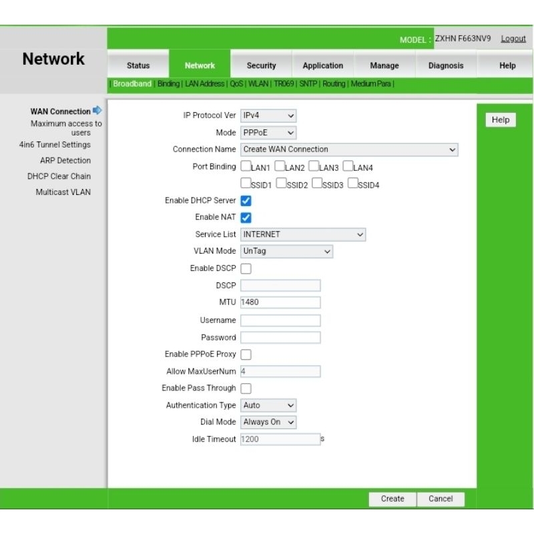This screenshot has width=534, height=534.
Task: Open the Service List dropdown
Action: (x=302, y=234)
